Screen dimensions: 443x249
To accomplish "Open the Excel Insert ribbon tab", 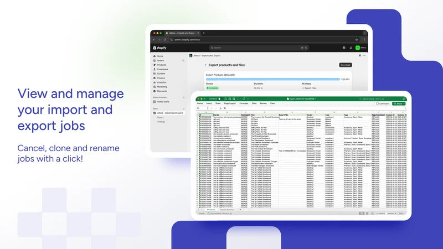I will pos(209,103).
